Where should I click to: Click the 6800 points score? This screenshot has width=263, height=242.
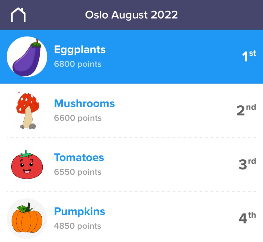(x=78, y=64)
